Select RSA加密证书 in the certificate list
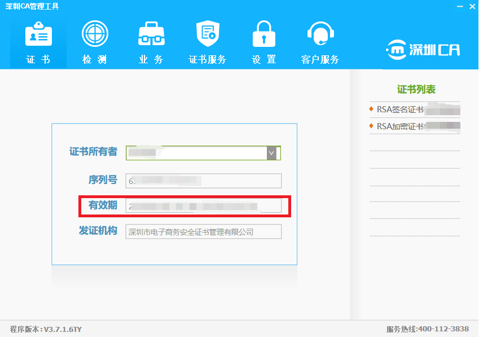The height and width of the screenshot is (337, 479). pyautogui.click(x=399, y=126)
